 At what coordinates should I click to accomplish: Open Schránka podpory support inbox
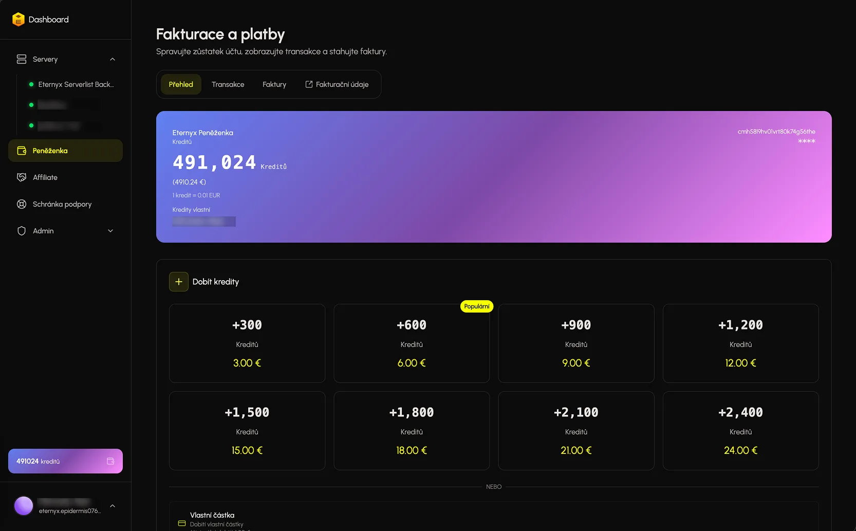[x=65, y=204]
